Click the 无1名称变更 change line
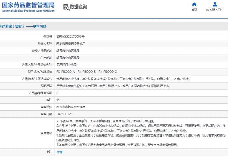The width and height of the screenshot is (228, 157). [105, 121]
